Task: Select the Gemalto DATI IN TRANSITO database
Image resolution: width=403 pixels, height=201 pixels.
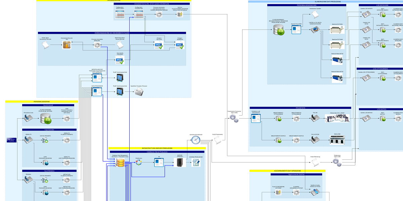Action: pos(45,141)
